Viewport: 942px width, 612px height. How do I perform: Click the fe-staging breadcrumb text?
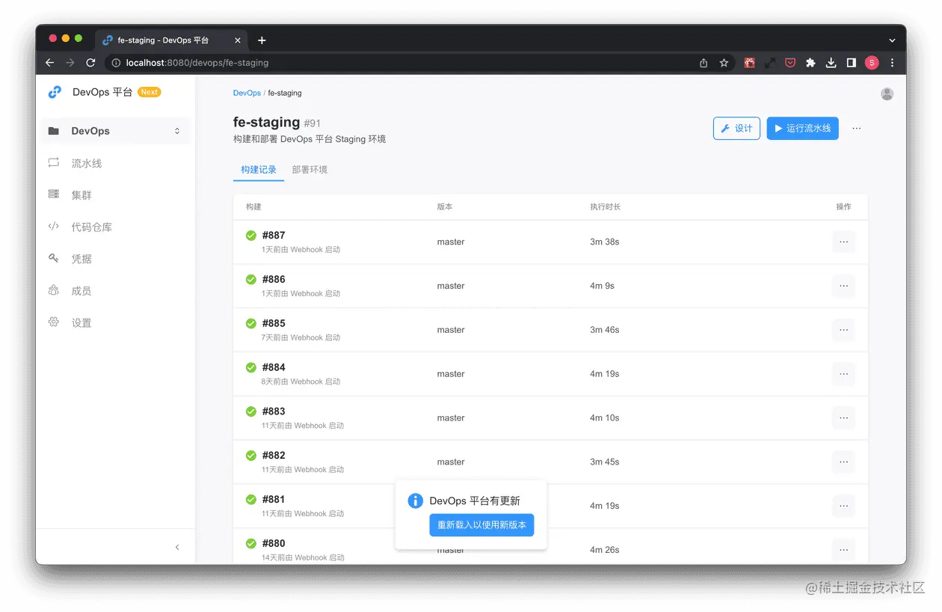(x=285, y=94)
